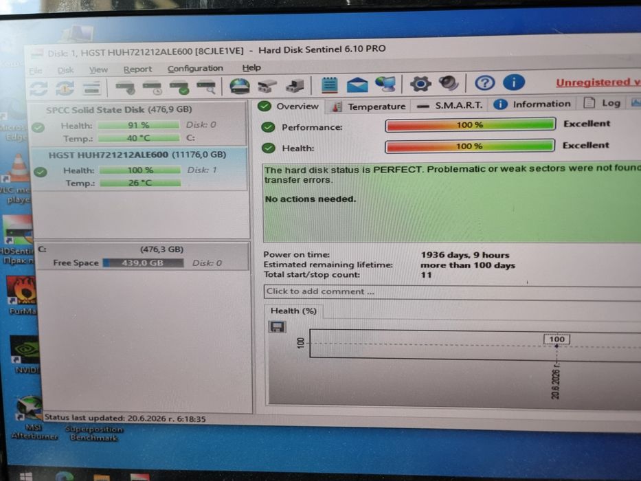Save the health graph with floppy icon
This screenshot has width=641, height=481.
pyautogui.click(x=277, y=327)
